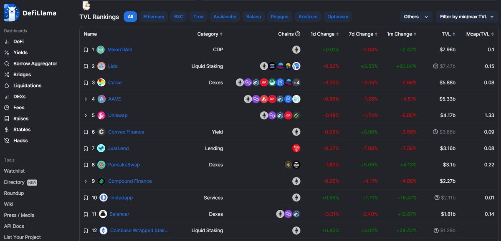The height and width of the screenshot is (241, 501).
Task: Filter rankings by Polygon
Action: [279, 17]
